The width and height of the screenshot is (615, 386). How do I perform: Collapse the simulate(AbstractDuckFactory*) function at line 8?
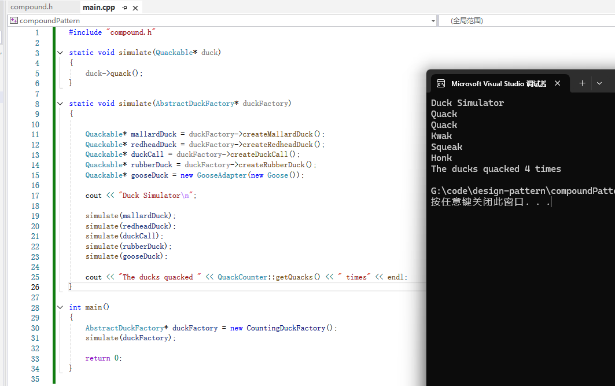point(60,104)
